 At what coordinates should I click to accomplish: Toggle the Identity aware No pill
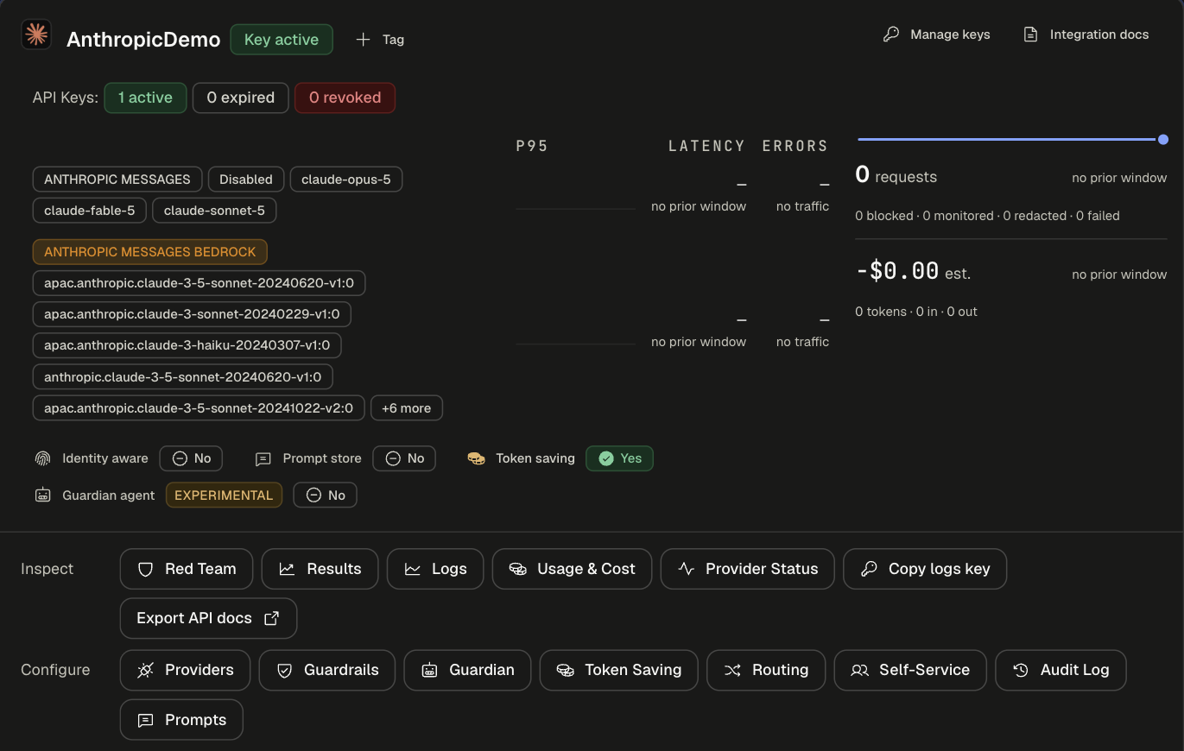point(191,458)
